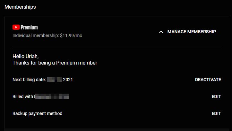Open the MANAGE MEMBERSHIP option
The image size is (232, 131).
pos(192,32)
